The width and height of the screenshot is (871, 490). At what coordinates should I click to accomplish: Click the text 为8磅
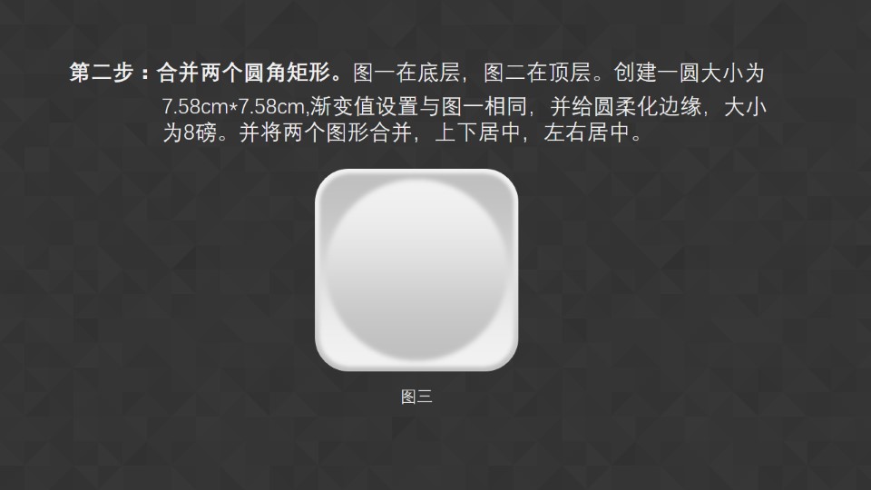pos(190,132)
